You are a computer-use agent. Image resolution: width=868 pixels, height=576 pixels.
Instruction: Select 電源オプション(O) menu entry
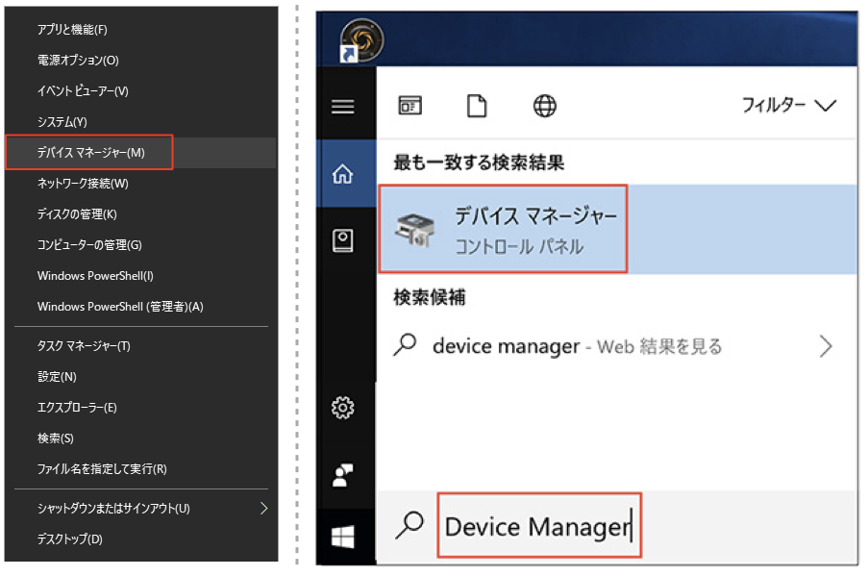(x=140, y=60)
